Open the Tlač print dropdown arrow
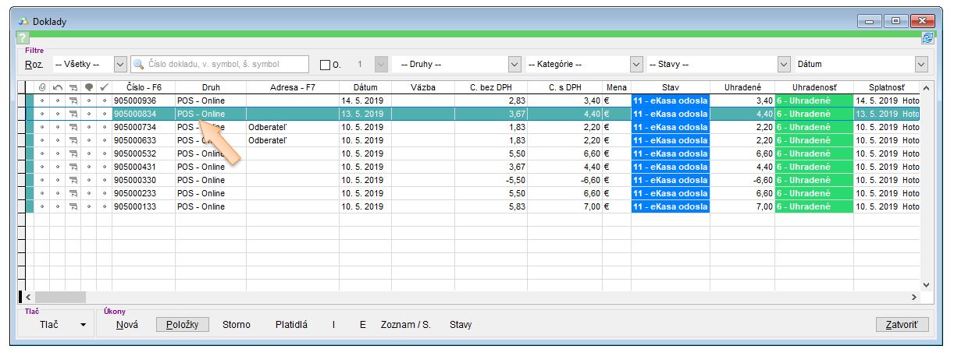Screen dimensions: 954x356 [x=84, y=325]
